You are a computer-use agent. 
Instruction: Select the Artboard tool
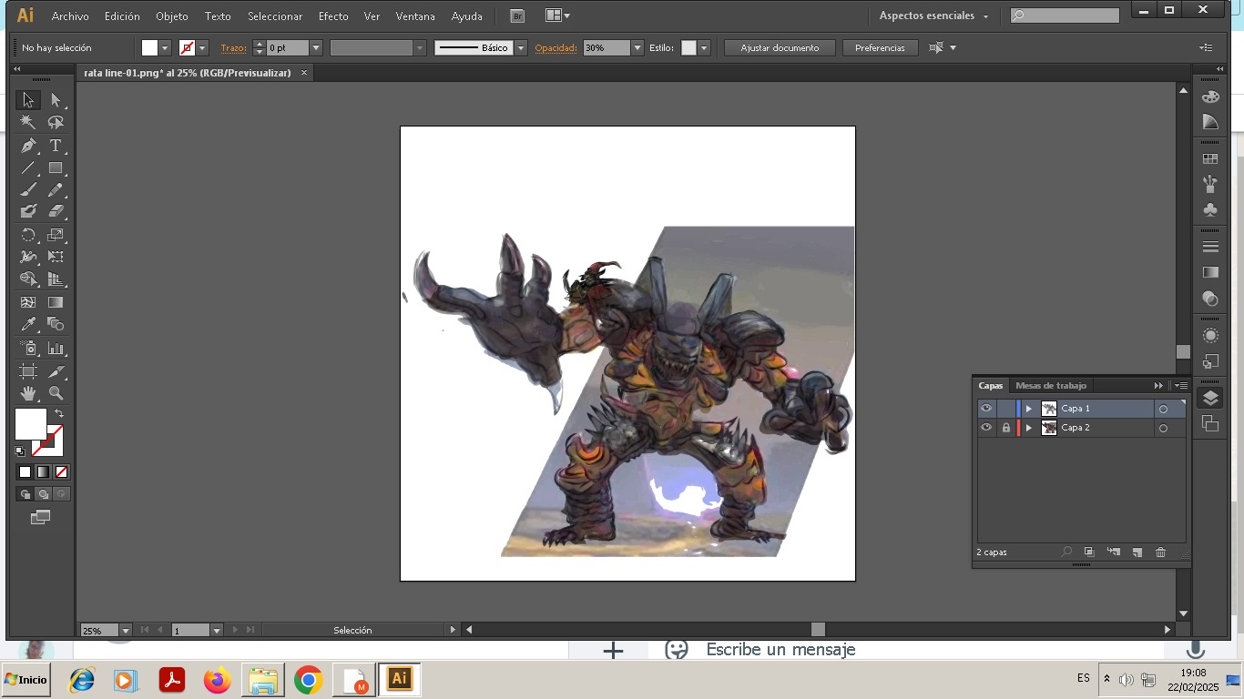point(28,371)
